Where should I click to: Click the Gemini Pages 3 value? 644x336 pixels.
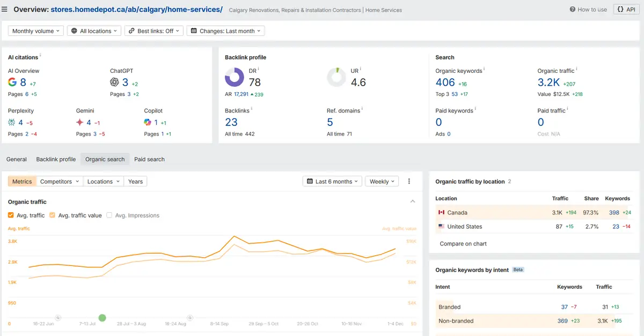(95, 134)
